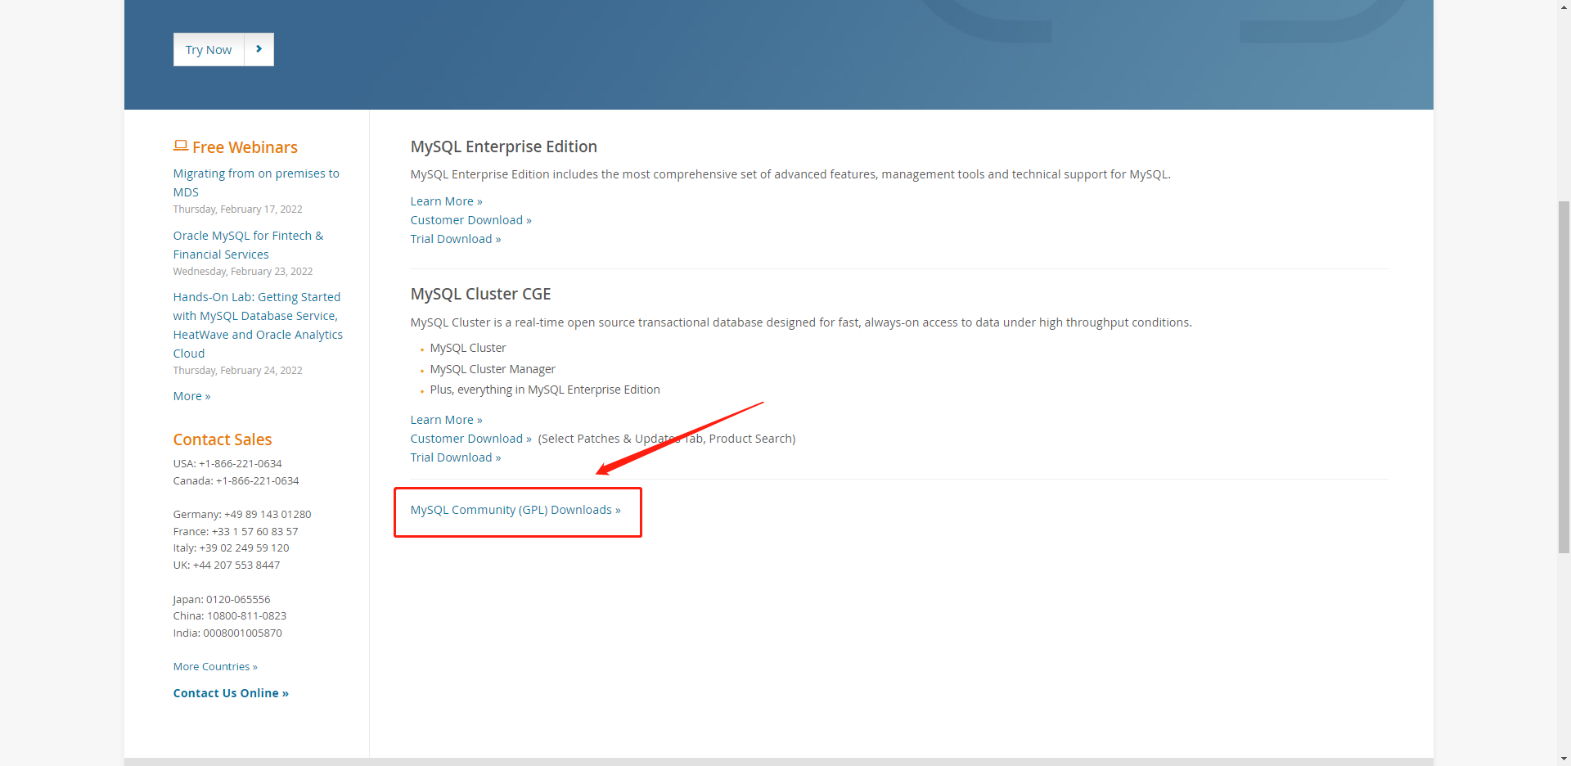Click the laptop icon beside Free Webinars
This screenshot has width=1571, height=766.
181,146
